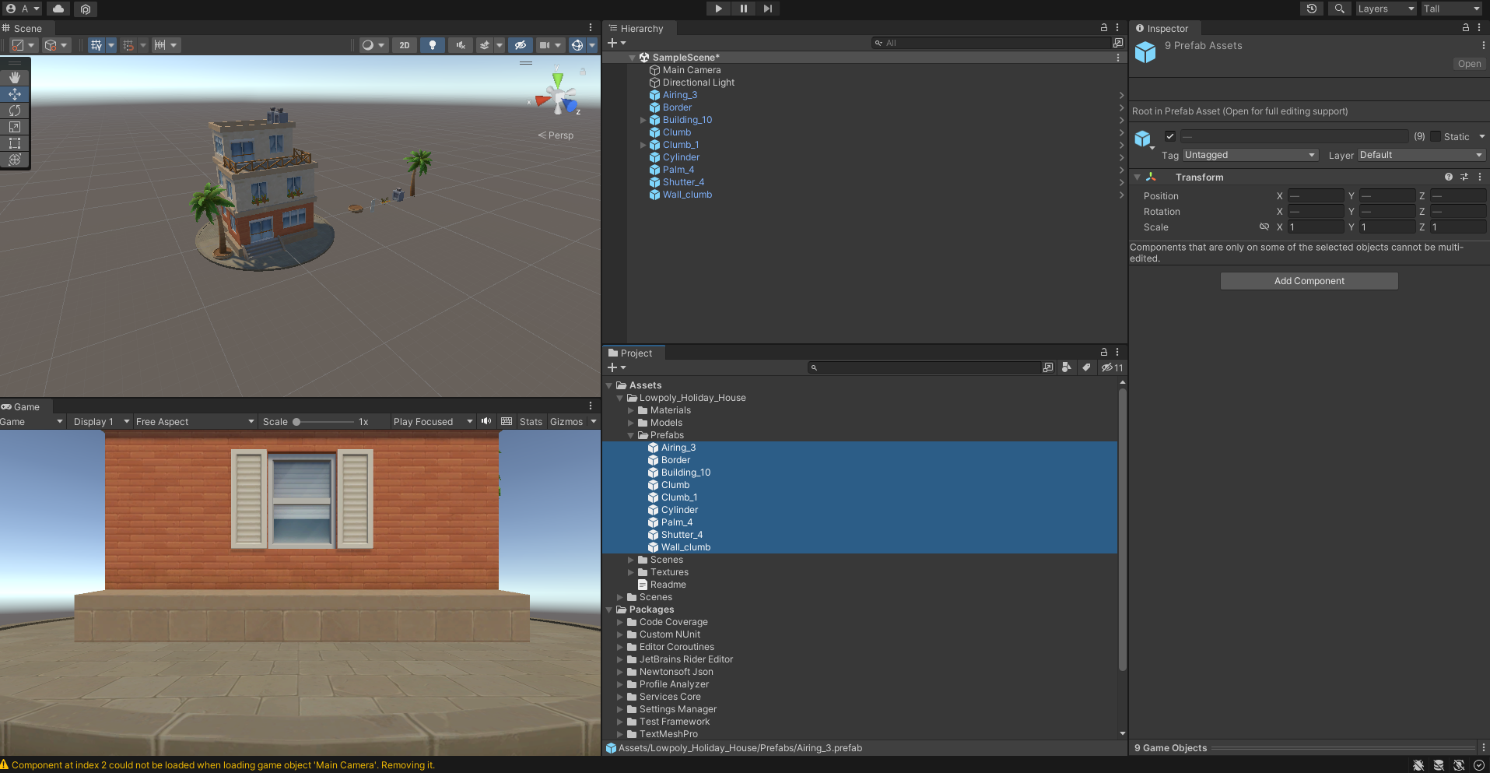Open the Hierarchy add (+) menu
Screen dimensions: 1490x773
point(616,43)
